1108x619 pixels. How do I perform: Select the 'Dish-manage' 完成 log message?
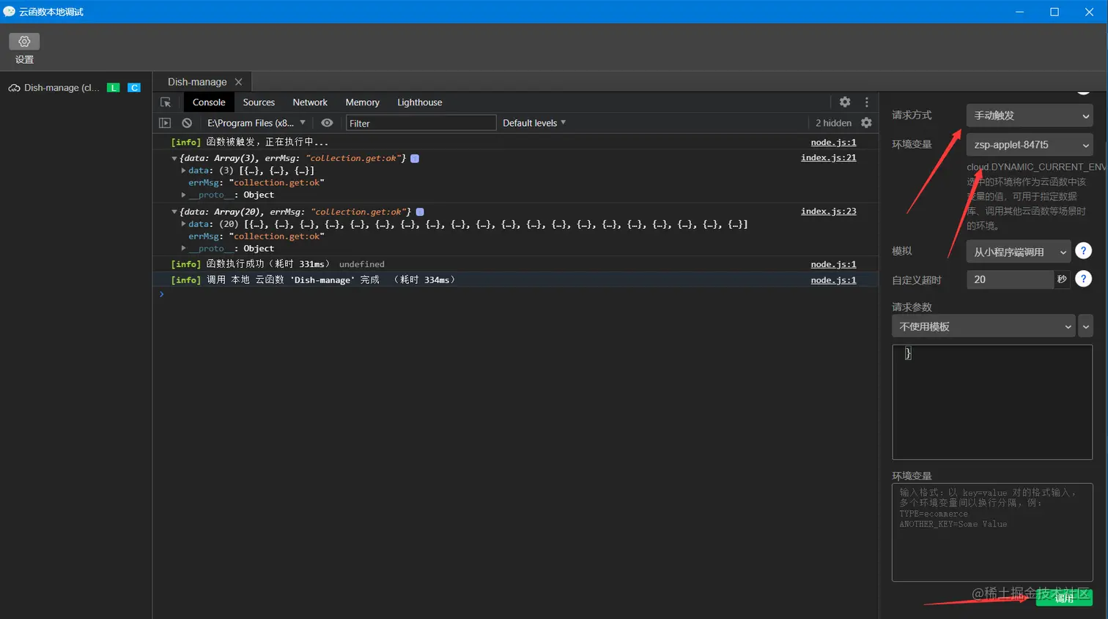coord(330,280)
